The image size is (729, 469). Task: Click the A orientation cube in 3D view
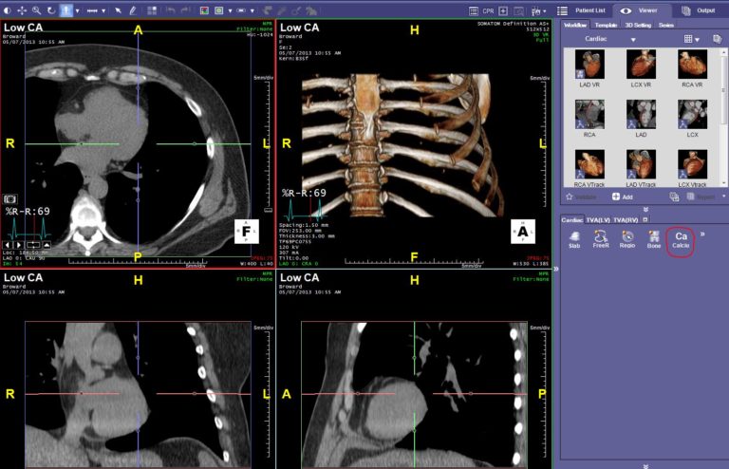click(523, 231)
